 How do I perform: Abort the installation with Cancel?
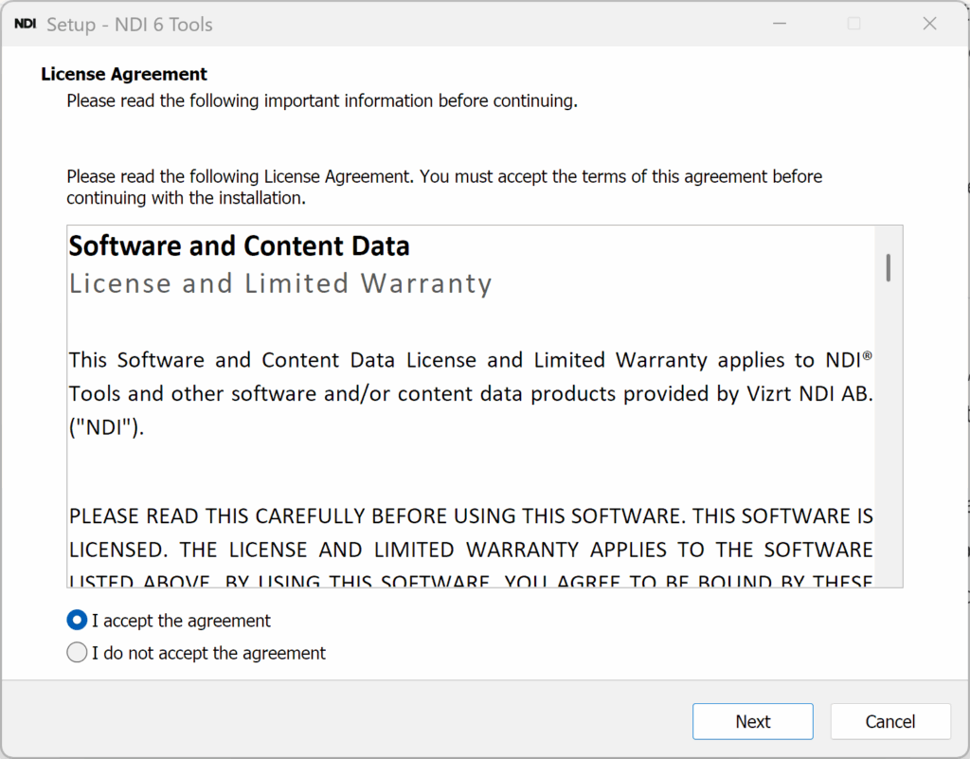(890, 721)
